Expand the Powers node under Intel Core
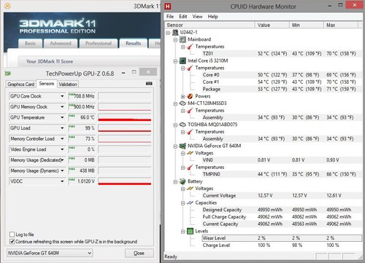Screen dimensions: 365x263 tap(183, 96)
